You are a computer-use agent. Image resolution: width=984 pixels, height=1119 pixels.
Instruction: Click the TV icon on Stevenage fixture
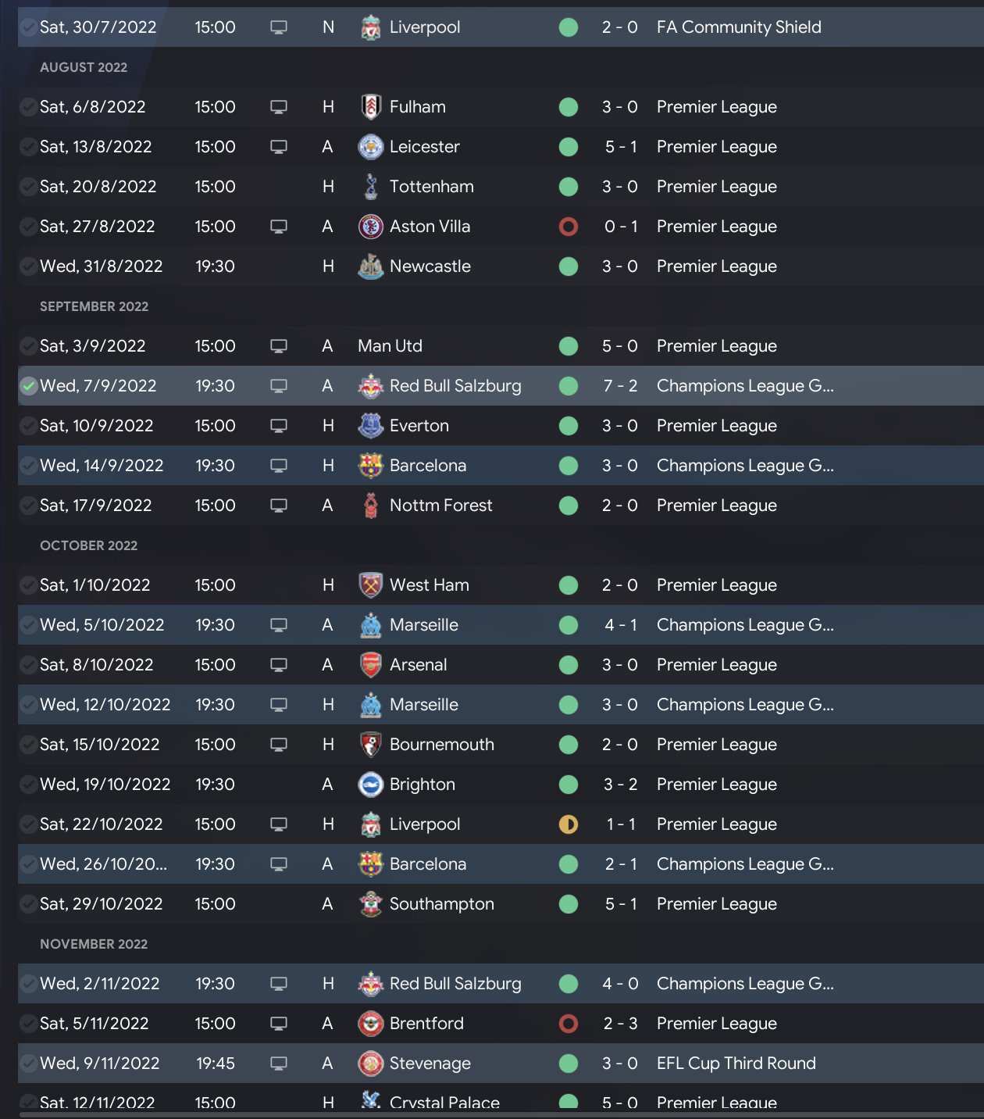[x=279, y=1064]
